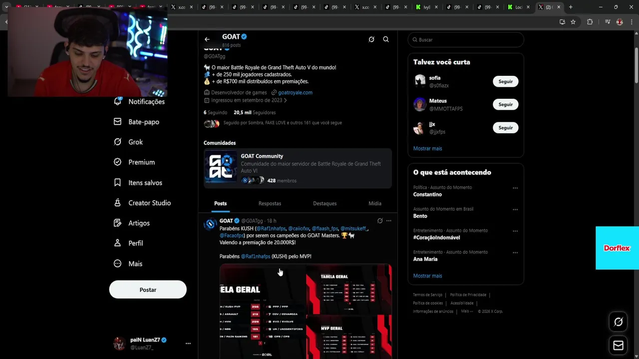Open the Política de cookies footer link

tap(428, 303)
